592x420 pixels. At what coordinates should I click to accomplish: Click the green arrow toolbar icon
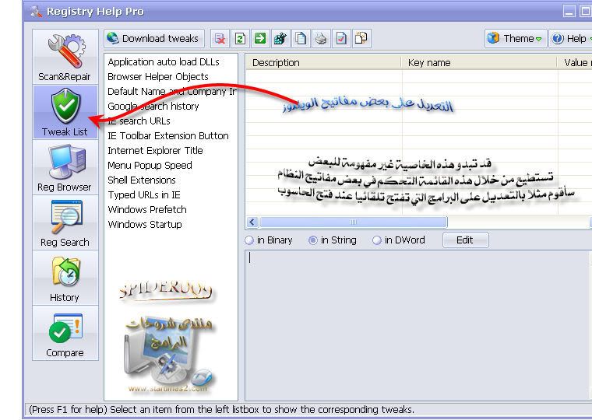click(260, 38)
